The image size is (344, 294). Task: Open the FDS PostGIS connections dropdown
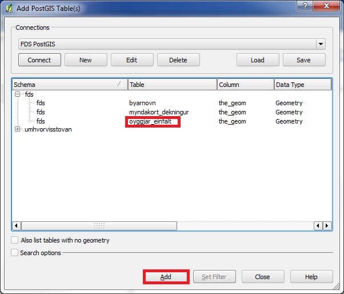click(x=321, y=44)
